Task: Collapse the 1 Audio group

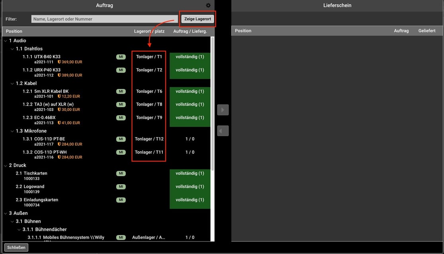Action: pyautogui.click(x=5, y=41)
